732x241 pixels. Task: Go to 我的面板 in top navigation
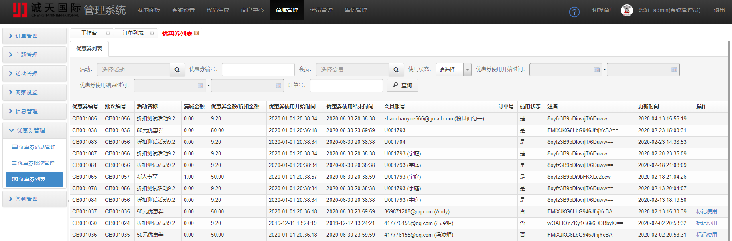(x=149, y=10)
